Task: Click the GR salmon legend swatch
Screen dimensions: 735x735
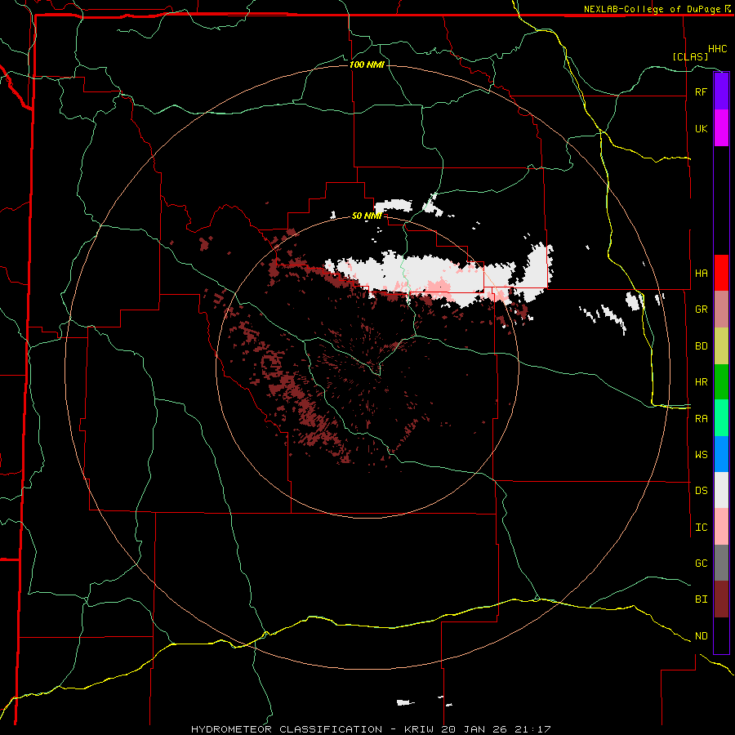Action: coord(721,309)
